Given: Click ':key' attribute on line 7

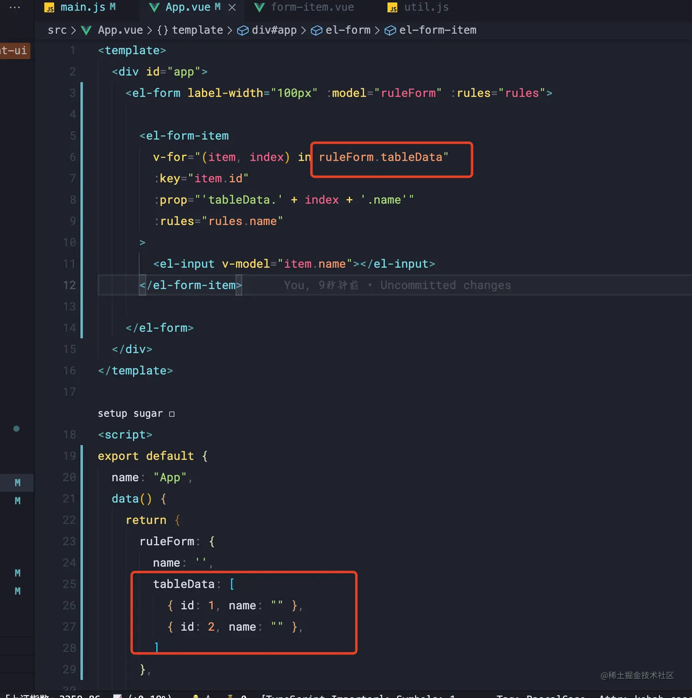Looking at the screenshot, I should tap(168, 179).
